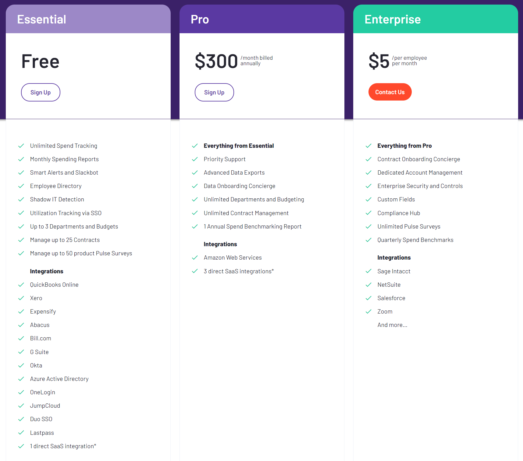Click the checkmark beside Shadow IT Detection
This screenshot has width=523, height=461.
tap(21, 200)
